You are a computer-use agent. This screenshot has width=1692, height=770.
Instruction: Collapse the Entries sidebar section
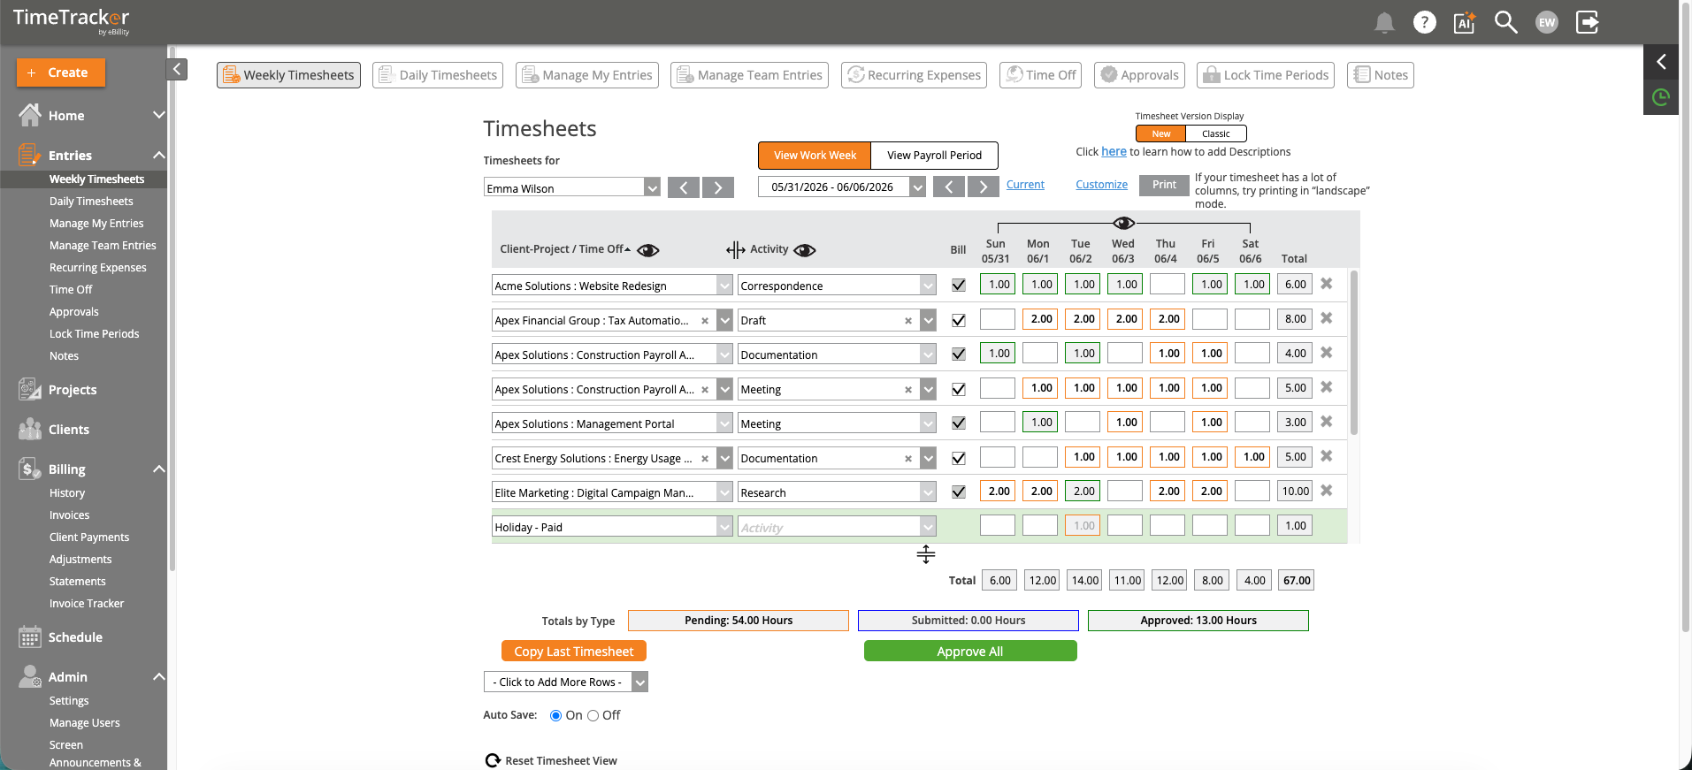(x=159, y=155)
